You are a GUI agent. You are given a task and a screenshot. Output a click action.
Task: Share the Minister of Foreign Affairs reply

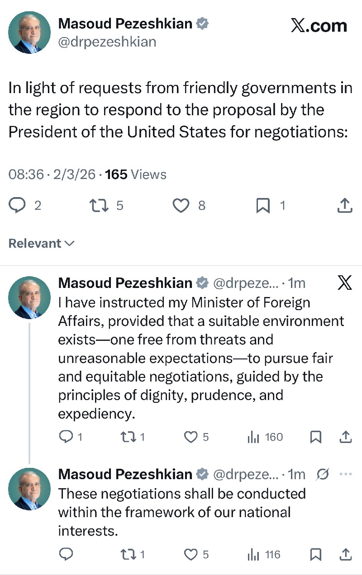pyautogui.click(x=345, y=437)
